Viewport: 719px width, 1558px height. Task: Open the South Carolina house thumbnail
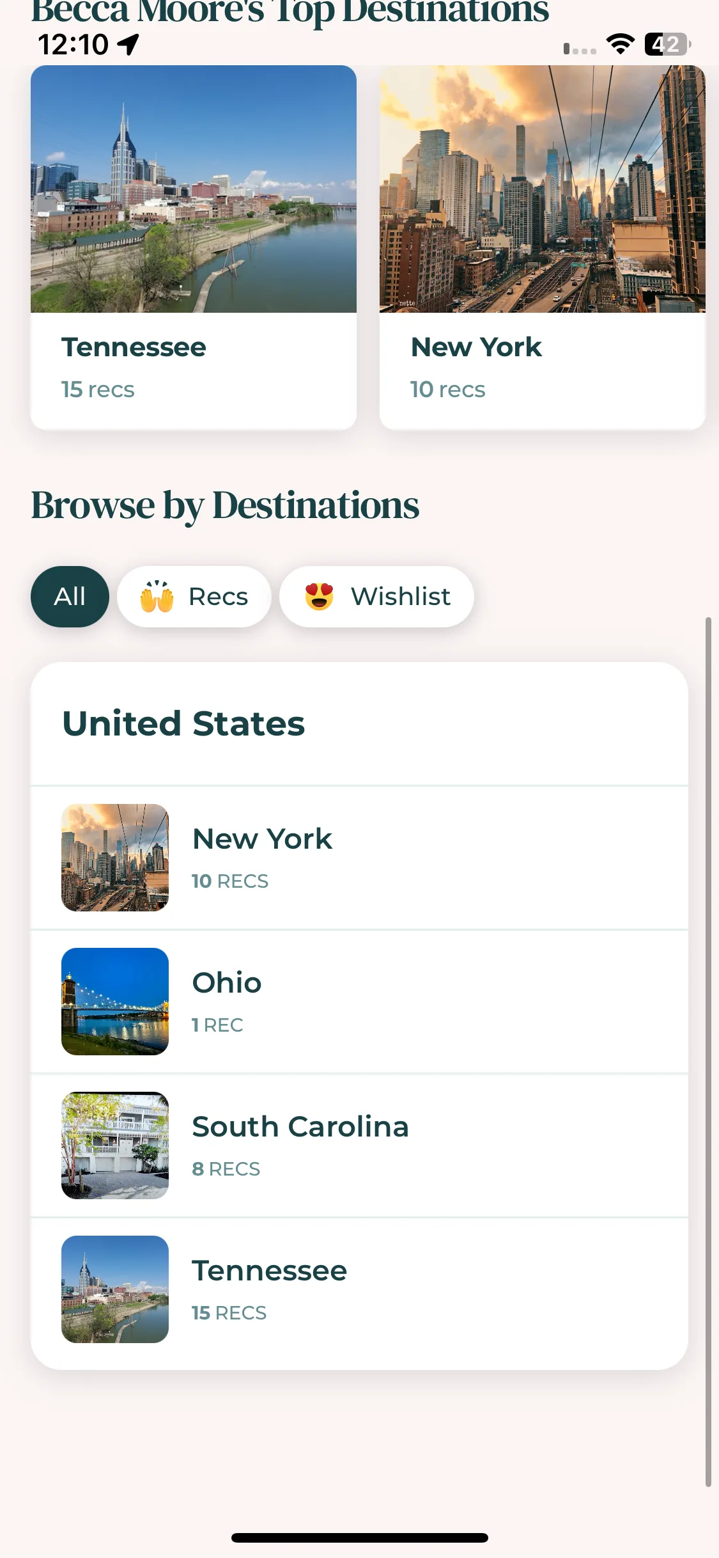(115, 1145)
